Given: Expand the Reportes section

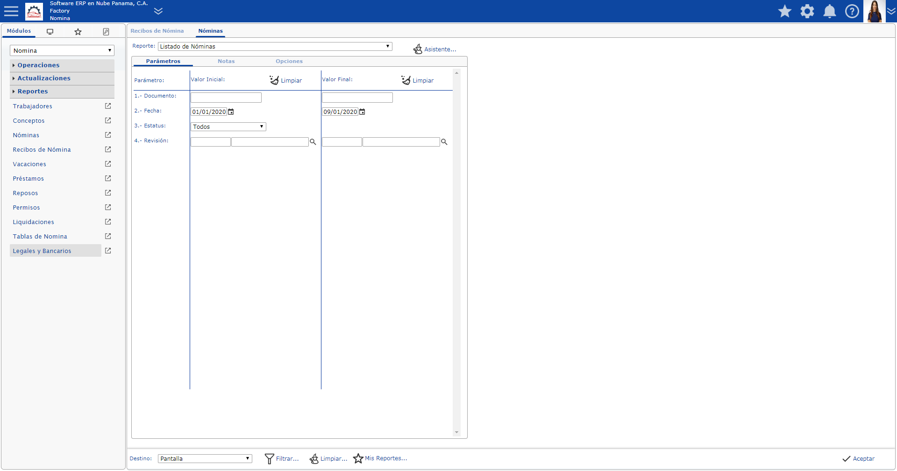Looking at the screenshot, I should click(x=33, y=91).
